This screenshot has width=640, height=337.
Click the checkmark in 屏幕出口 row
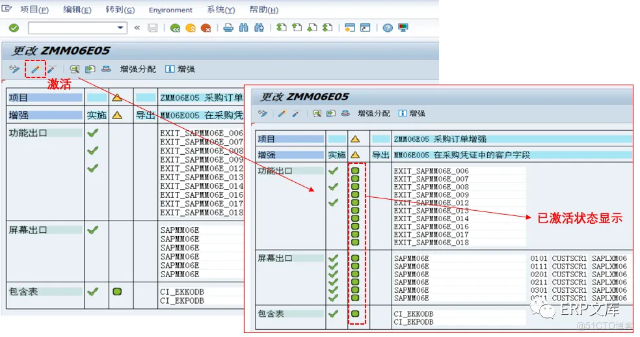click(x=93, y=230)
